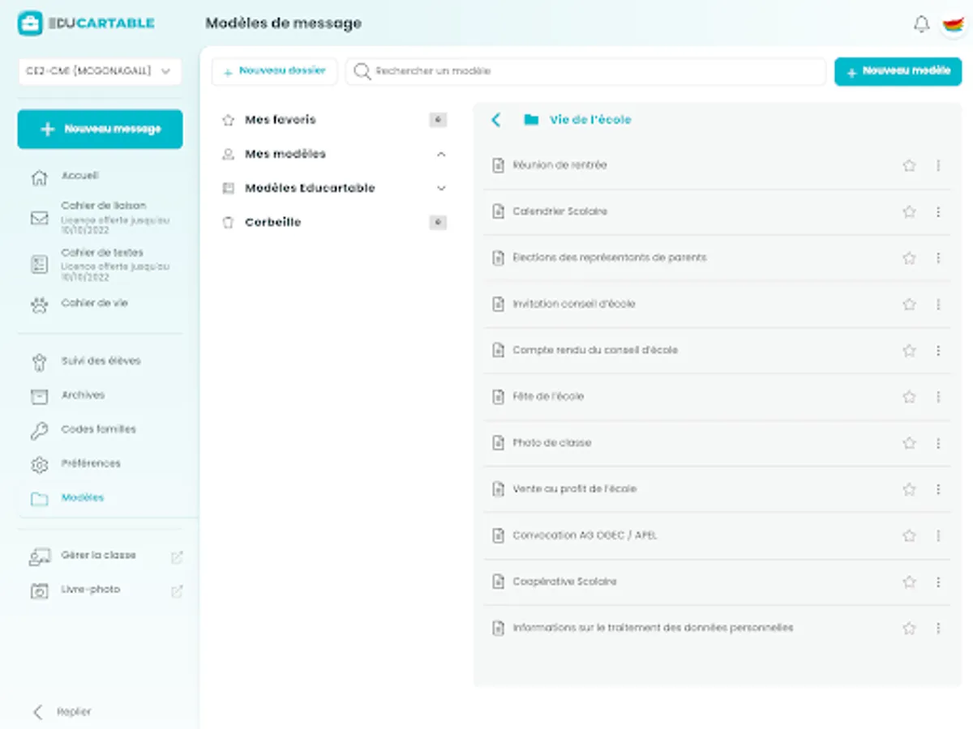
Task: Open Gérer la classe link
Action: (98, 556)
